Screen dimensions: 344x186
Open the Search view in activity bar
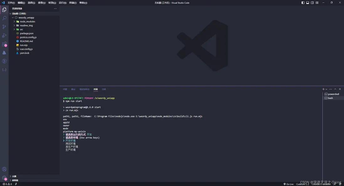(4, 18)
